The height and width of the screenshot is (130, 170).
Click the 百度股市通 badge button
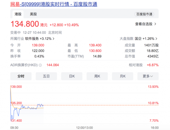(144, 14)
